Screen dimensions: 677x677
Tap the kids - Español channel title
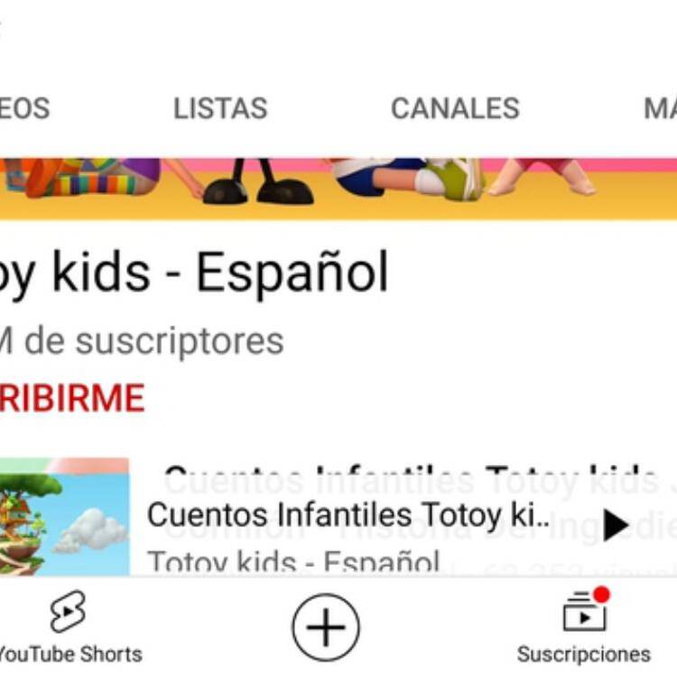pos(194,273)
